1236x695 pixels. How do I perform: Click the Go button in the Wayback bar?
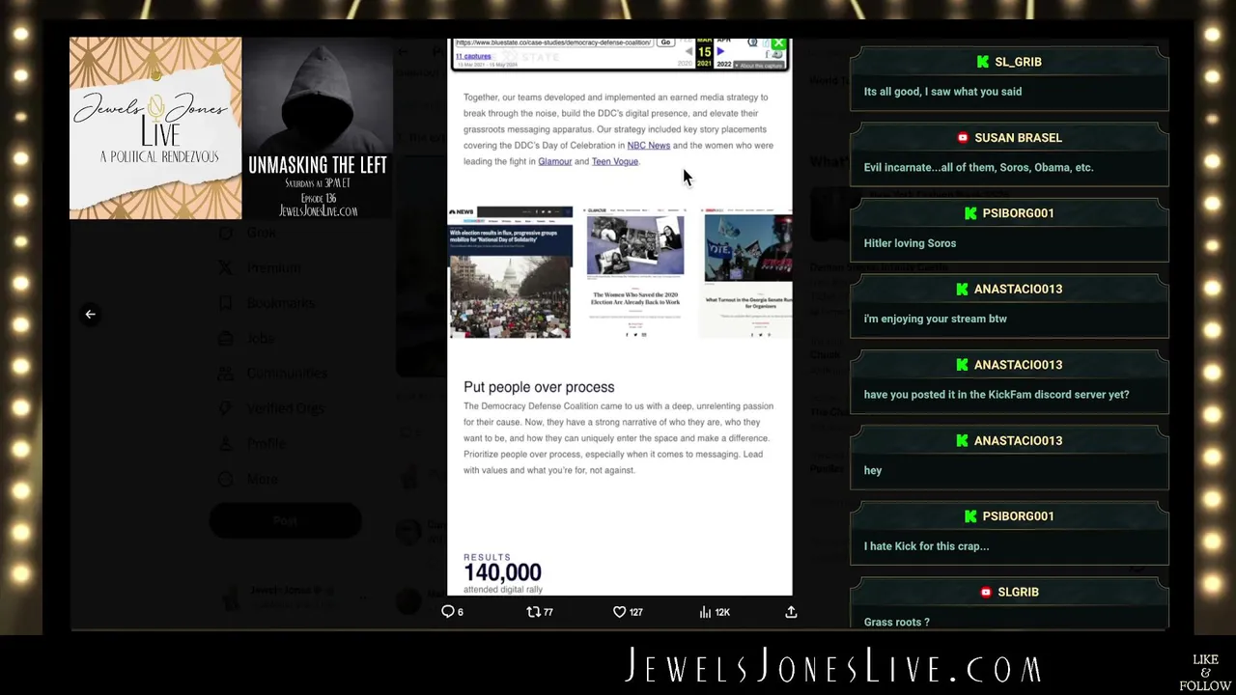point(665,42)
